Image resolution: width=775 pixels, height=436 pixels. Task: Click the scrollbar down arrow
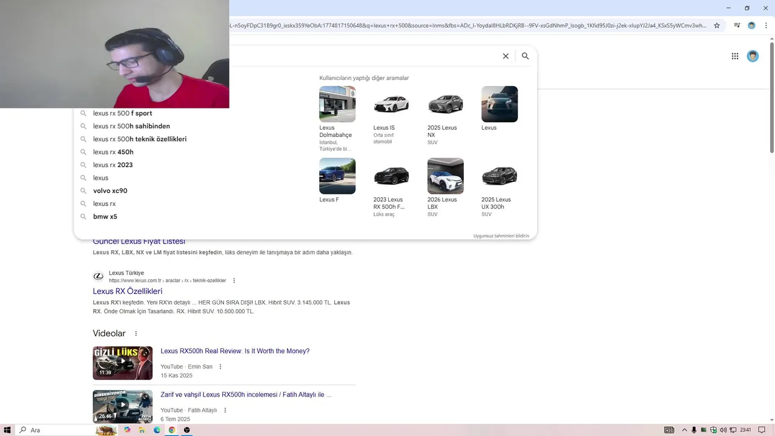click(772, 420)
